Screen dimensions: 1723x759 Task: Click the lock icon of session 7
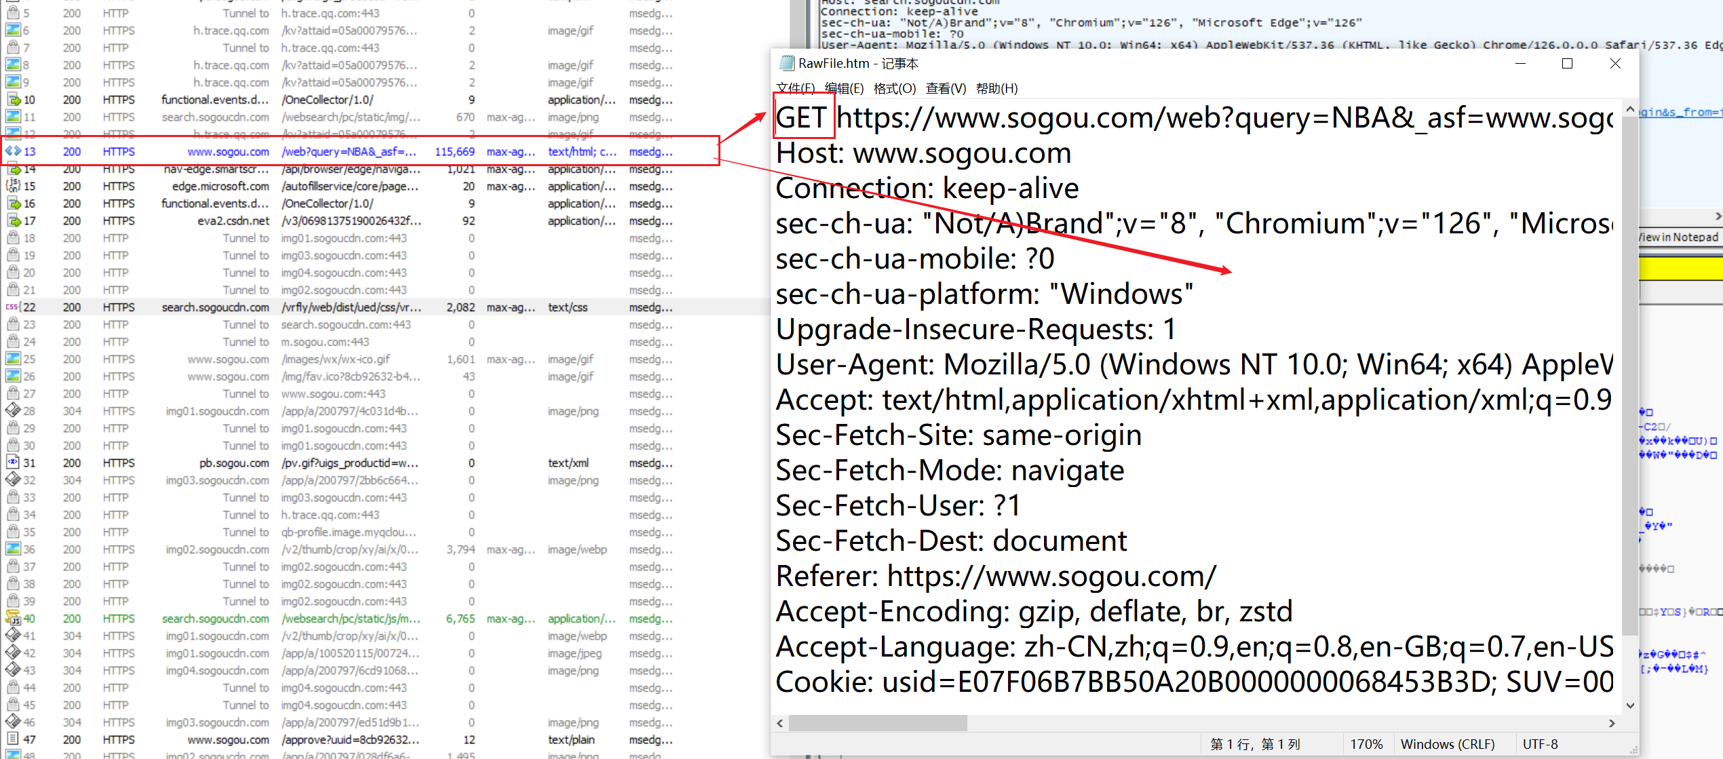[13, 47]
